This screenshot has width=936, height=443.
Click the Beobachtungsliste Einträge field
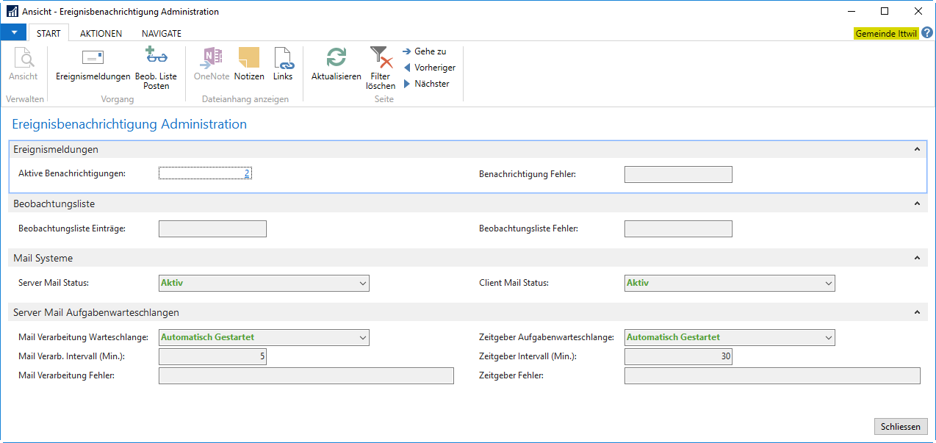212,228
